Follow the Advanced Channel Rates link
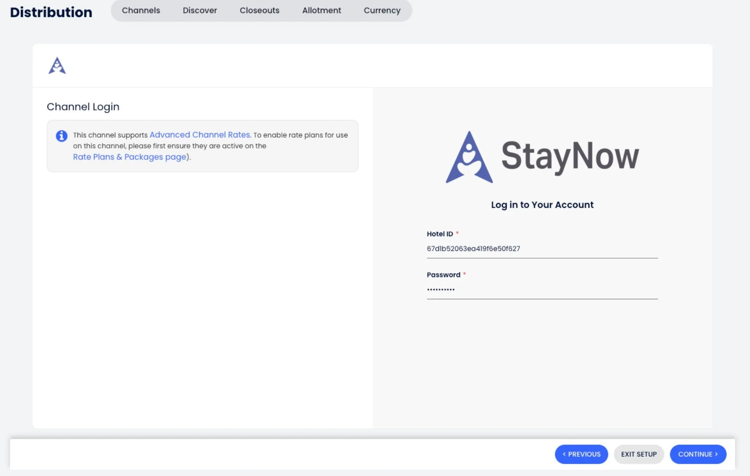 point(200,134)
